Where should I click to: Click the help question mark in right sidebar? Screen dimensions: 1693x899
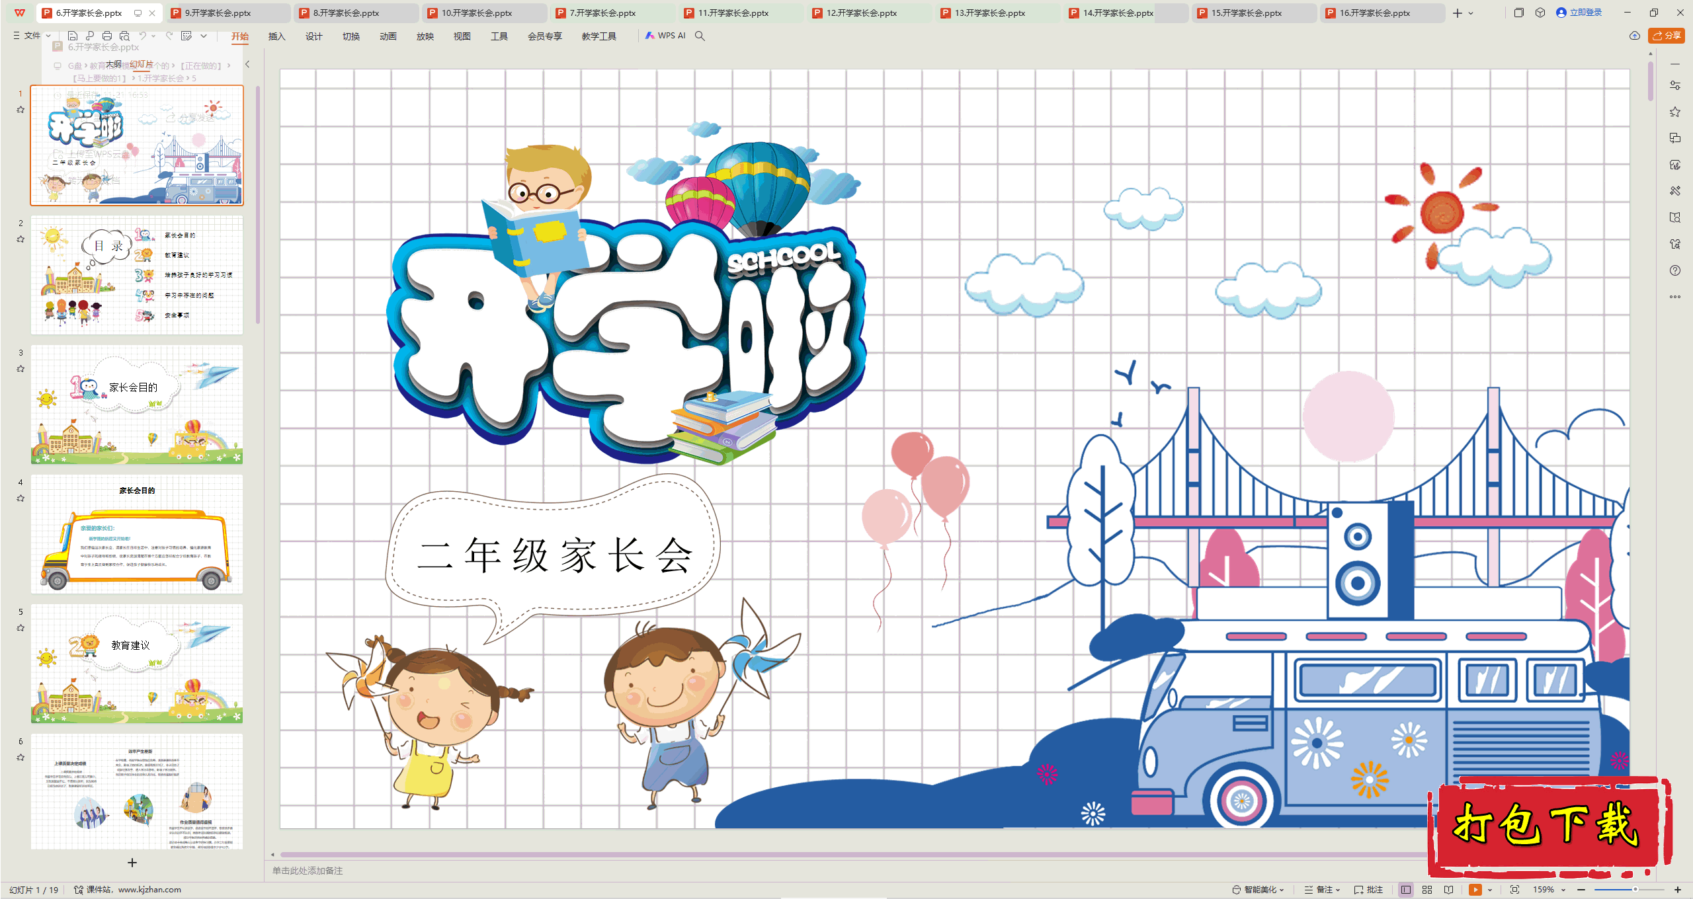point(1675,270)
